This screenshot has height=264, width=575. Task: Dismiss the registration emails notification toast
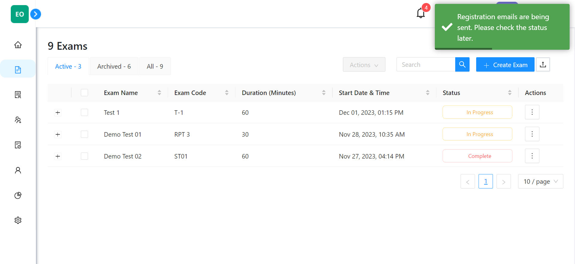502,27
